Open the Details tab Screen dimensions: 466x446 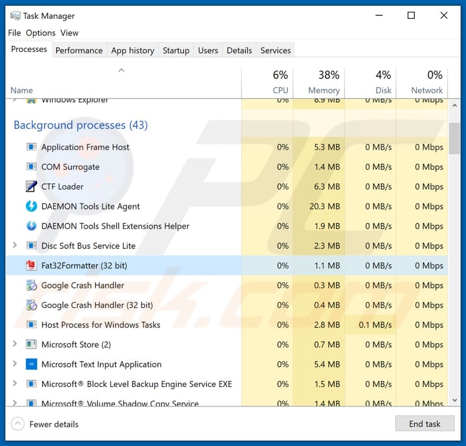(239, 50)
